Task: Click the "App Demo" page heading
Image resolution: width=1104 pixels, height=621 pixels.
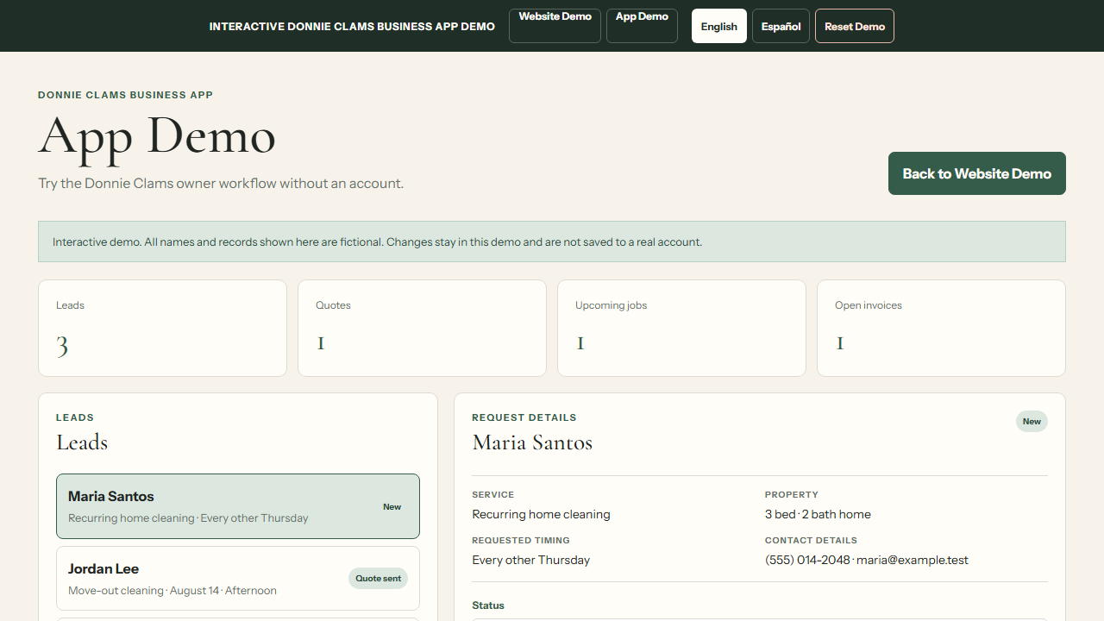Action: [157, 136]
